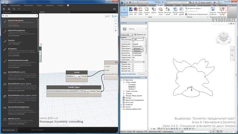Click the Link Revit (Связь Revit) icon
Screen dimensions: 238x134
pyautogui.click(x=131, y=11)
